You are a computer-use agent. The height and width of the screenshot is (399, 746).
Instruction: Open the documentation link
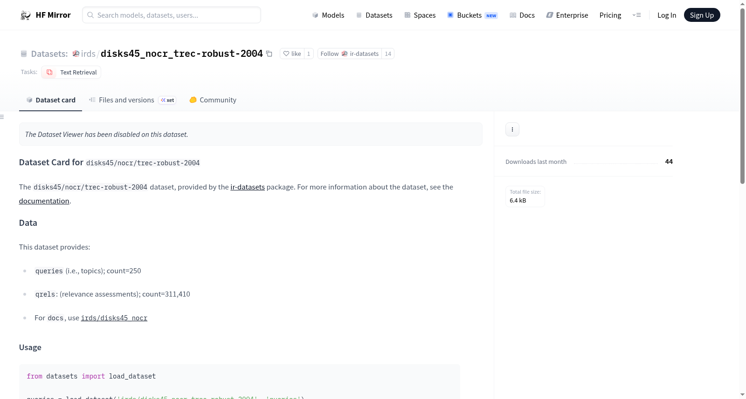click(x=44, y=201)
